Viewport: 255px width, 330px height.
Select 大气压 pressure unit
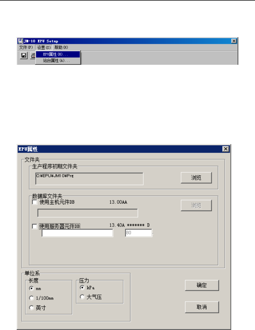pos(82,297)
